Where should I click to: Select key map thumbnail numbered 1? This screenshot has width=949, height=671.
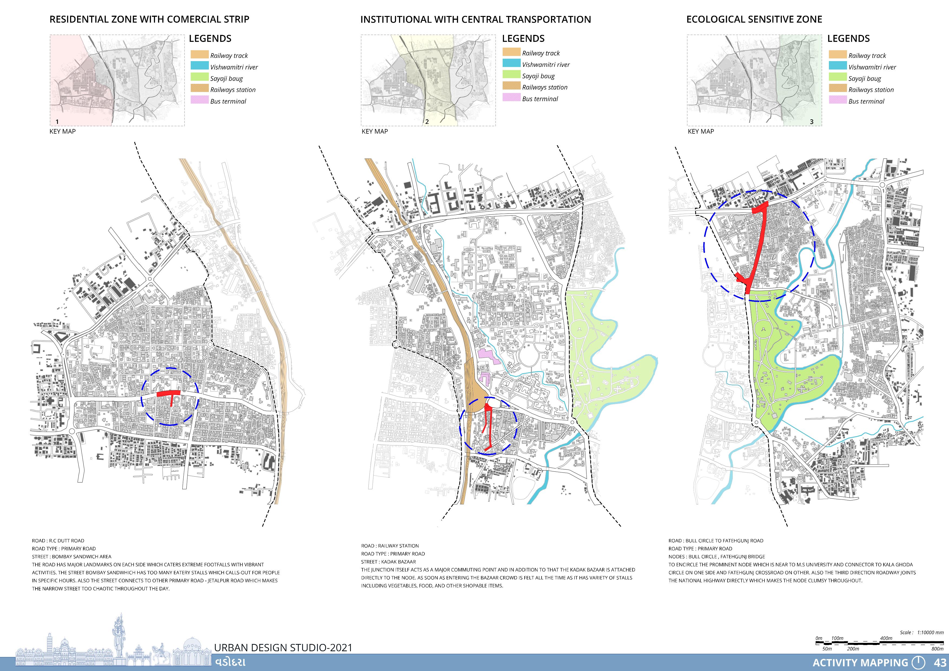117,80
